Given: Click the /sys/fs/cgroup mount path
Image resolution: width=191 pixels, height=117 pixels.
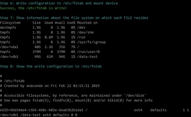Looking at the screenshot, I should (x=91, y=42).
